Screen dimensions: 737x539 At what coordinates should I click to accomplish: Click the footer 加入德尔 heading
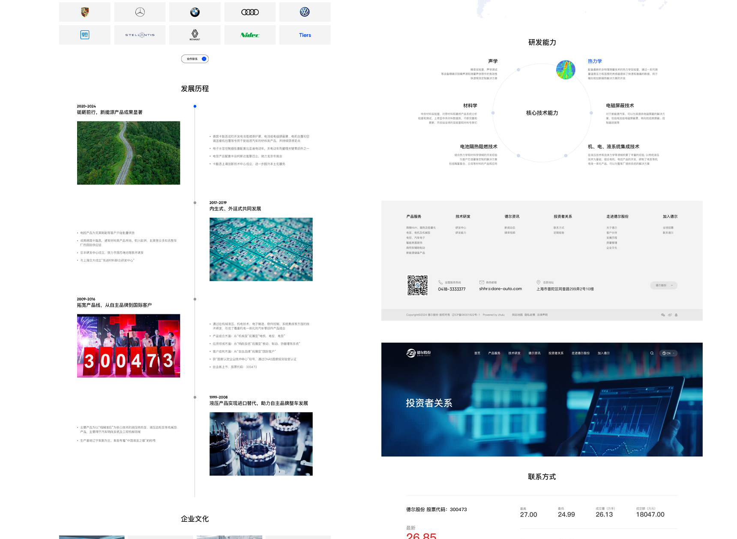(x=670, y=217)
